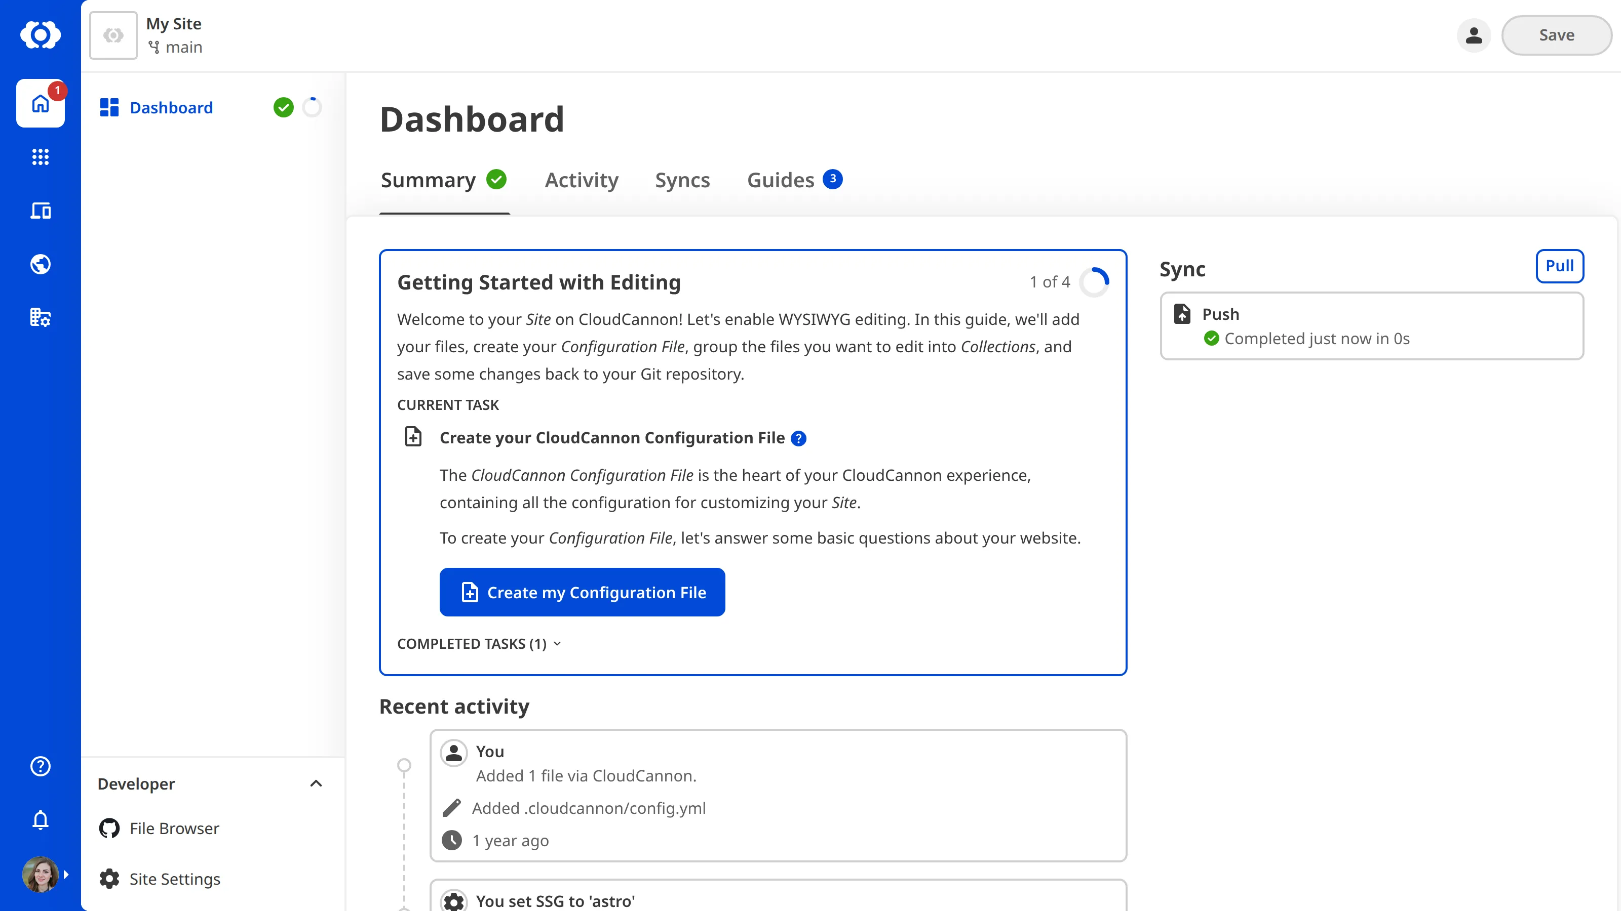Image resolution: width=1621 pixels, height=911 pixels.
Task: Click the loading spinner next to Dashboard
Action: 312,107
